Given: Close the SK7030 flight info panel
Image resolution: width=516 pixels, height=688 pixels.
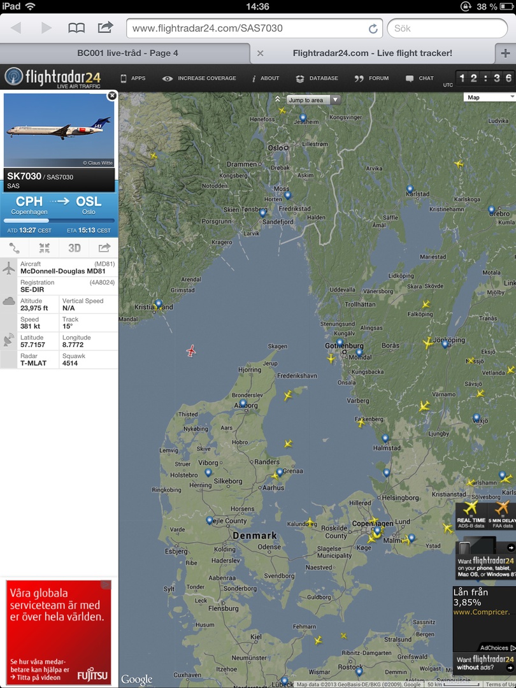Looking at the screenshot, I should [112, 96].
